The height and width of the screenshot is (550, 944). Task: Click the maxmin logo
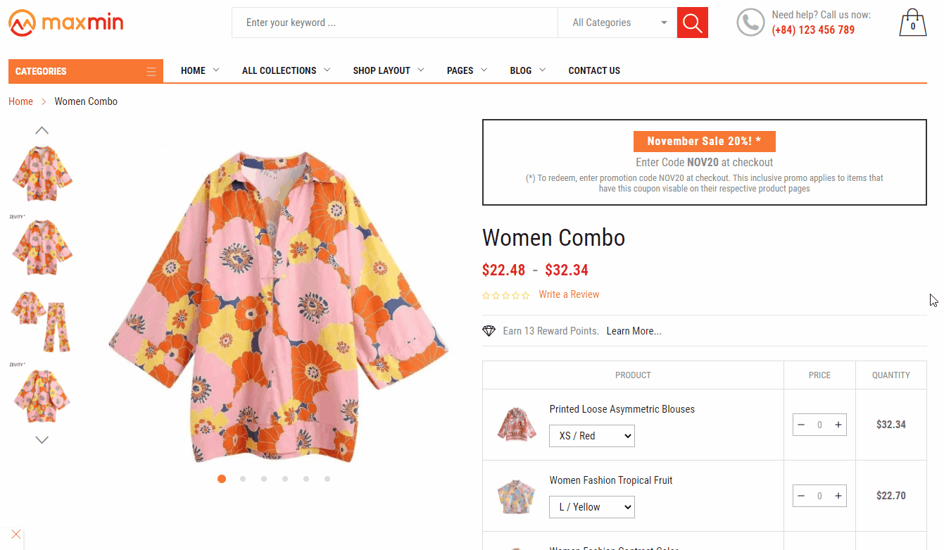66,23
